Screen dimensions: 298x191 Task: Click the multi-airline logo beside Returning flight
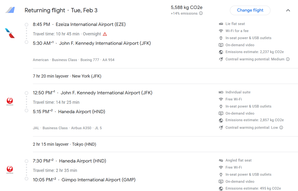pos(10,10)
